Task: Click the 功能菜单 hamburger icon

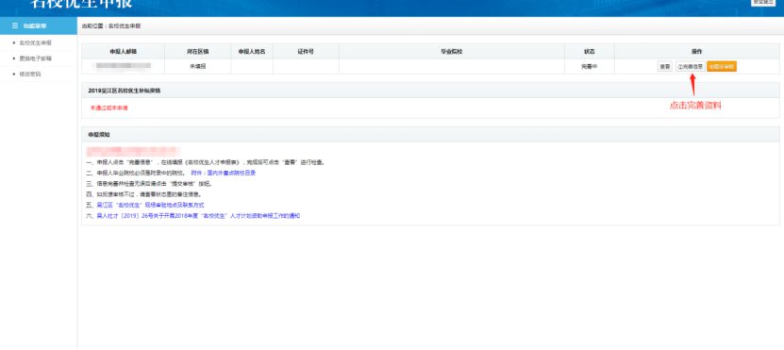Action: [x=15, y=26]
